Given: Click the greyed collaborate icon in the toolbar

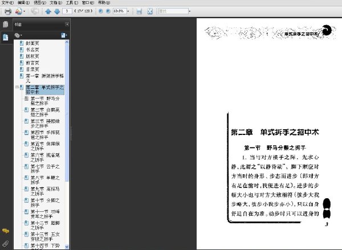Looking at the screenshot, I should (35, 11).
